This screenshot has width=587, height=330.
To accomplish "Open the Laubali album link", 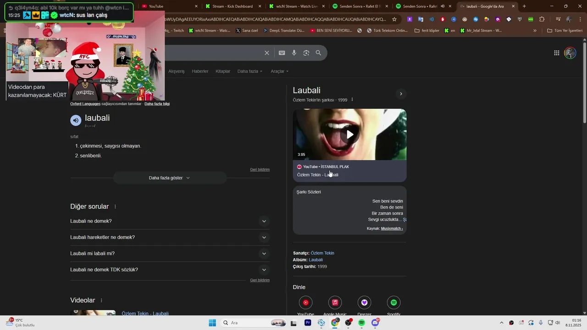I will (316, 260).
